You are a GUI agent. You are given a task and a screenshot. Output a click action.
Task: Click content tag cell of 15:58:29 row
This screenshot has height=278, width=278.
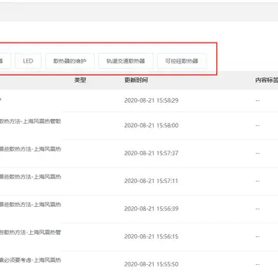pyautogui.click(x=258, y=100)
